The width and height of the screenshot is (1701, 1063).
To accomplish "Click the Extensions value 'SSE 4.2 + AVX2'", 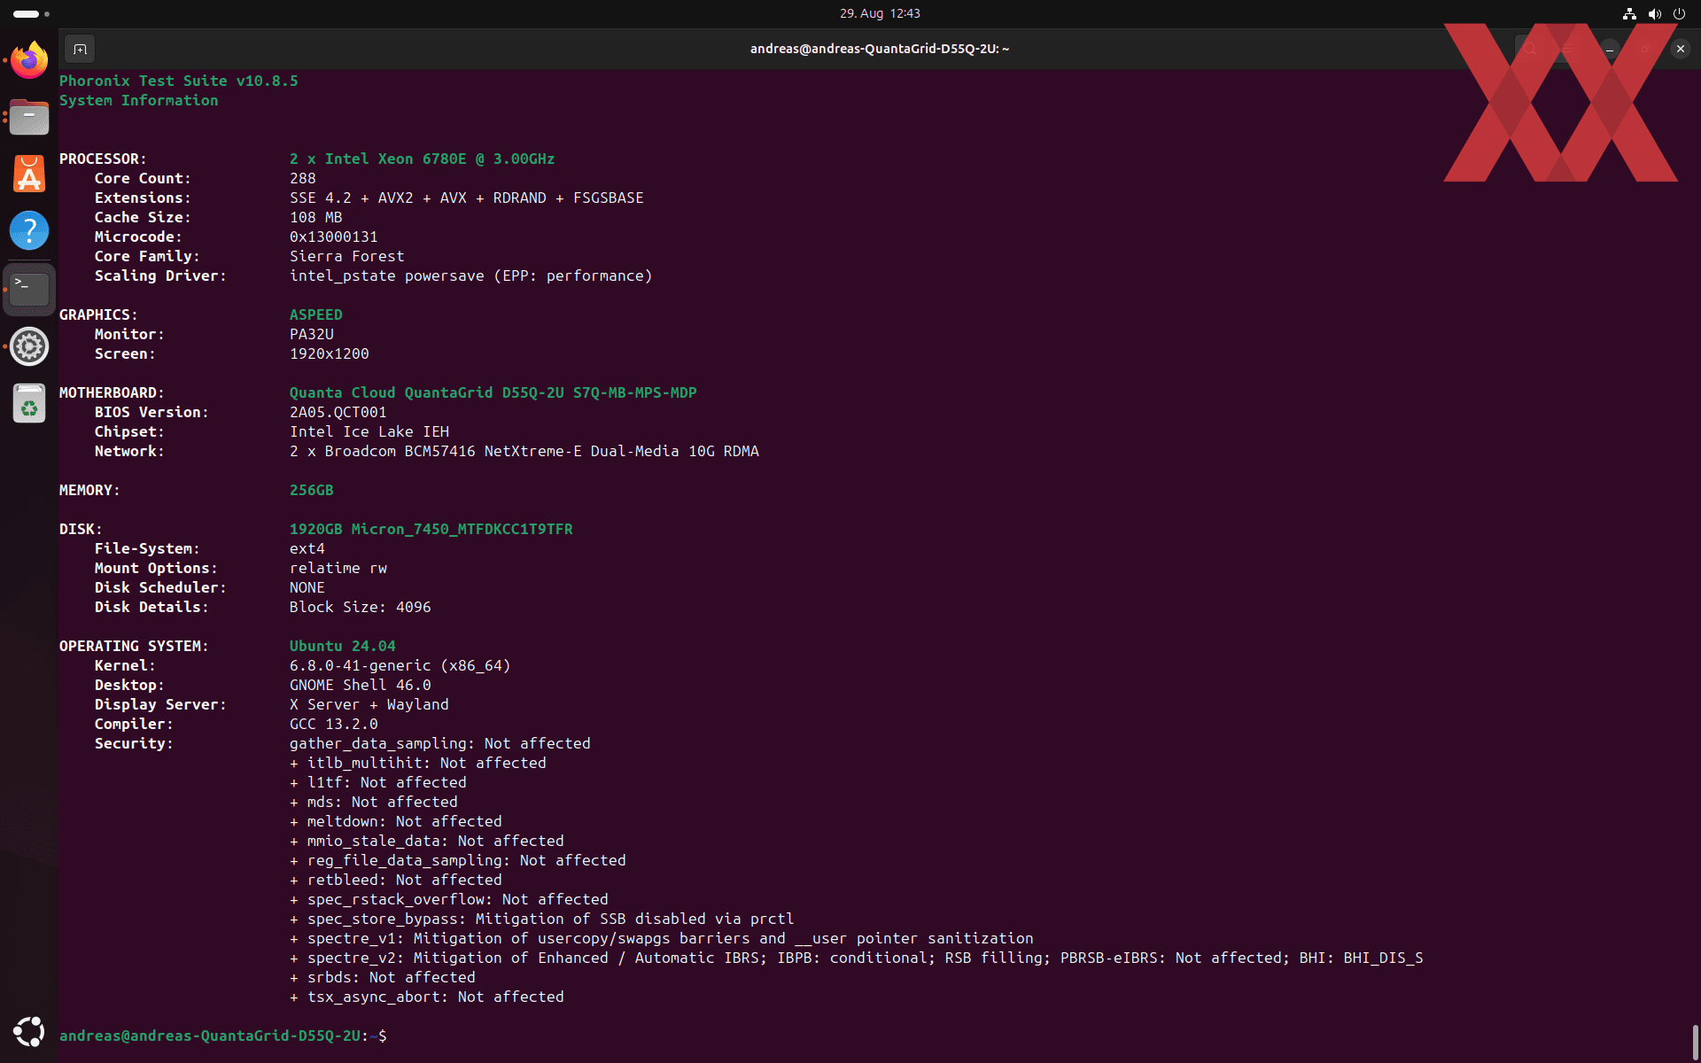I will (352, 198).
